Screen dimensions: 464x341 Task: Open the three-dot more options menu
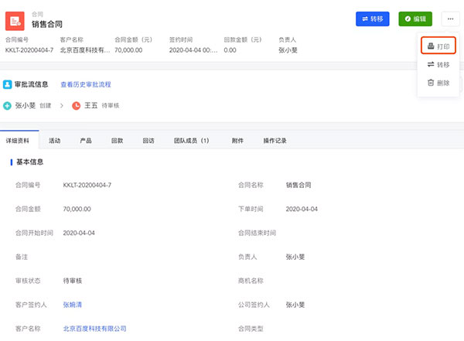pos(449,19)
